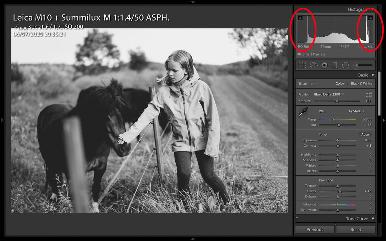
Task: Select the Graduated Filter tool
Action: click(x=335, y=65)
